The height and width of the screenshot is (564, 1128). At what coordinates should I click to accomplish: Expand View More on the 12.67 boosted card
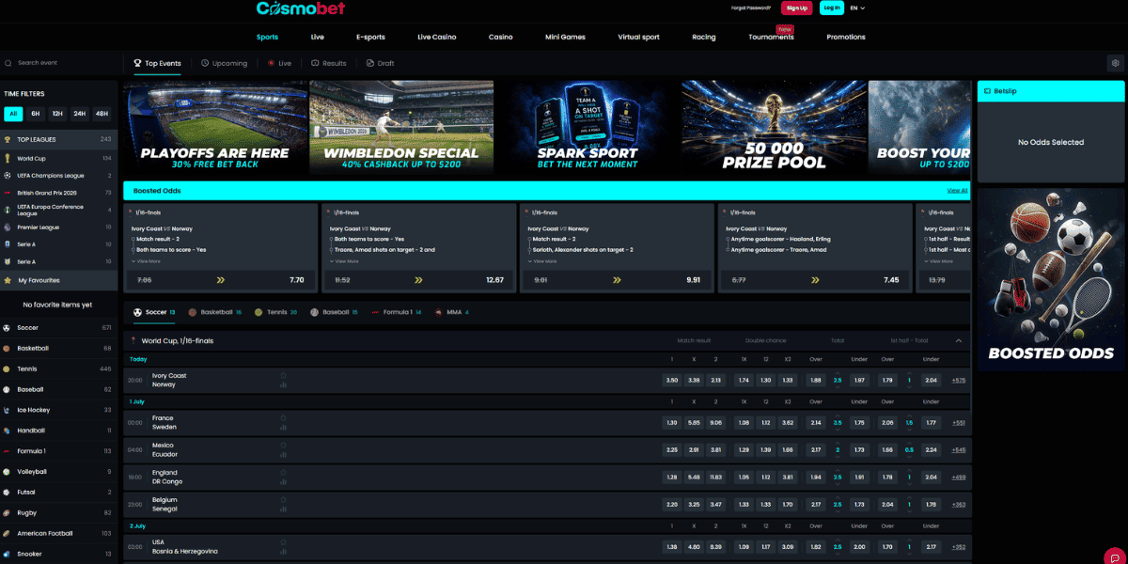coord(343,260)
